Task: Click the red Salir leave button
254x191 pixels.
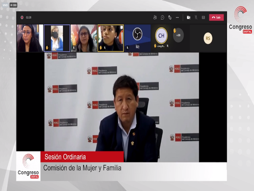Action: [x=216, y=17]
